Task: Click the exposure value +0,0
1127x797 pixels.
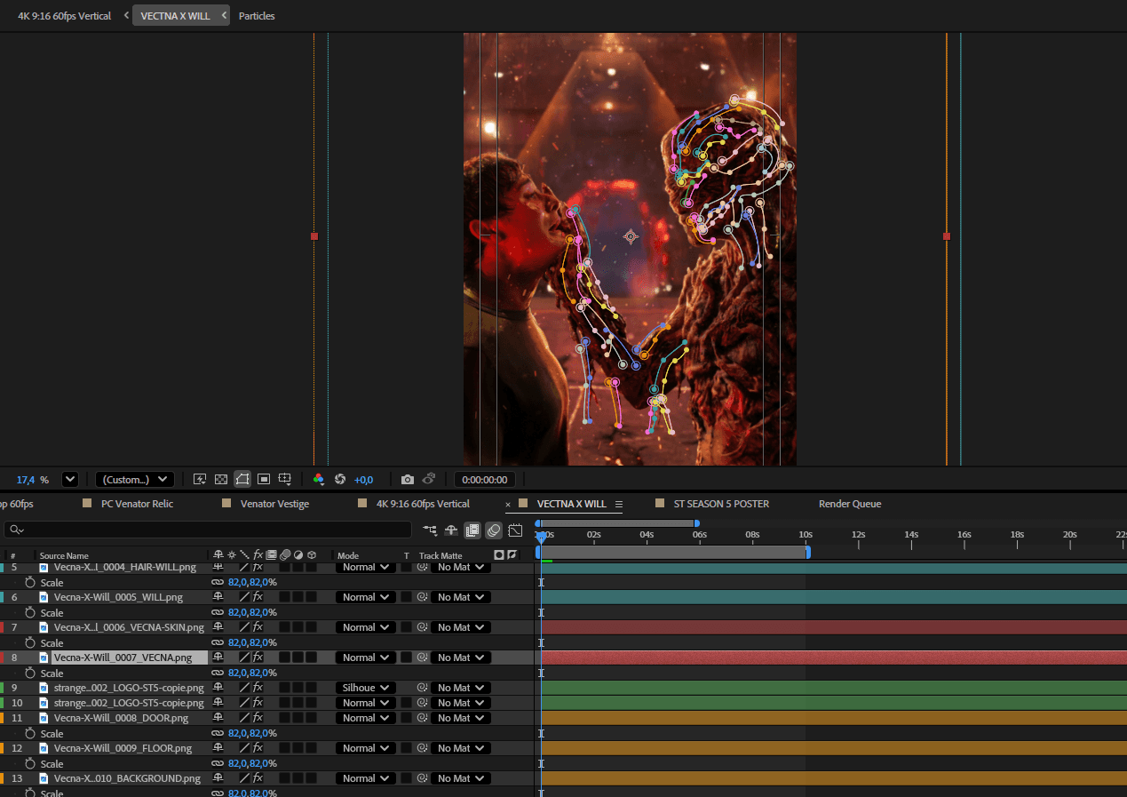Action: [363, 479]
